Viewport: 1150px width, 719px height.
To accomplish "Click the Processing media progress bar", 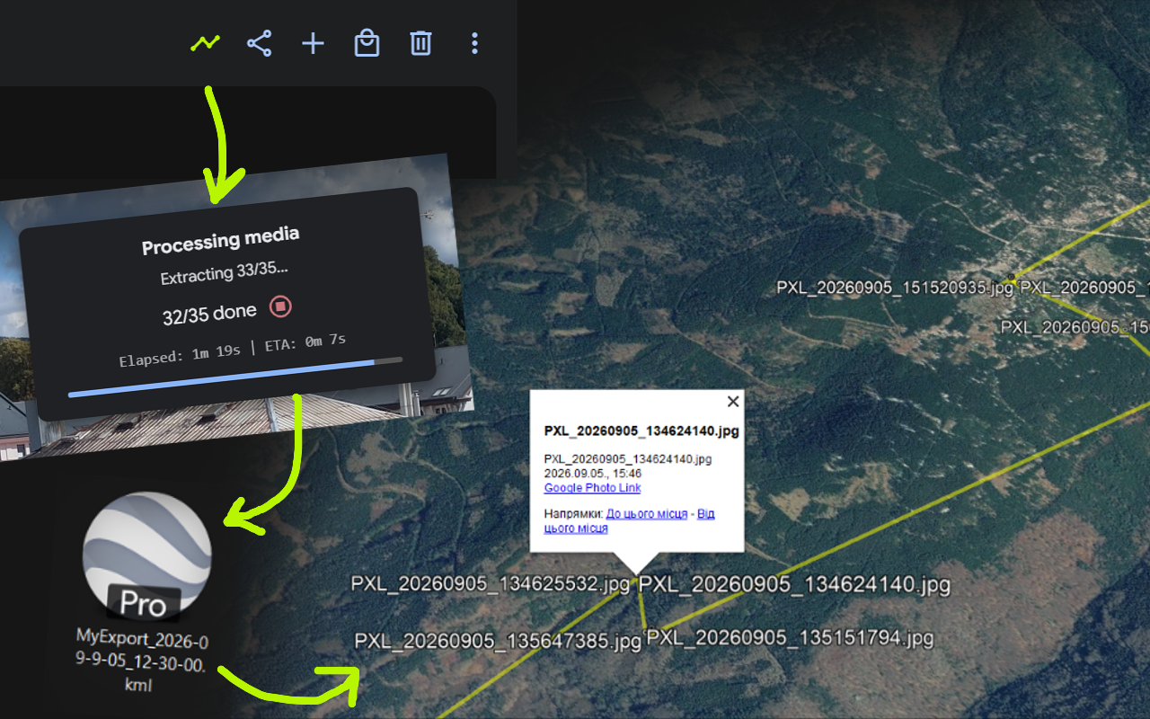I will point(235,377).
